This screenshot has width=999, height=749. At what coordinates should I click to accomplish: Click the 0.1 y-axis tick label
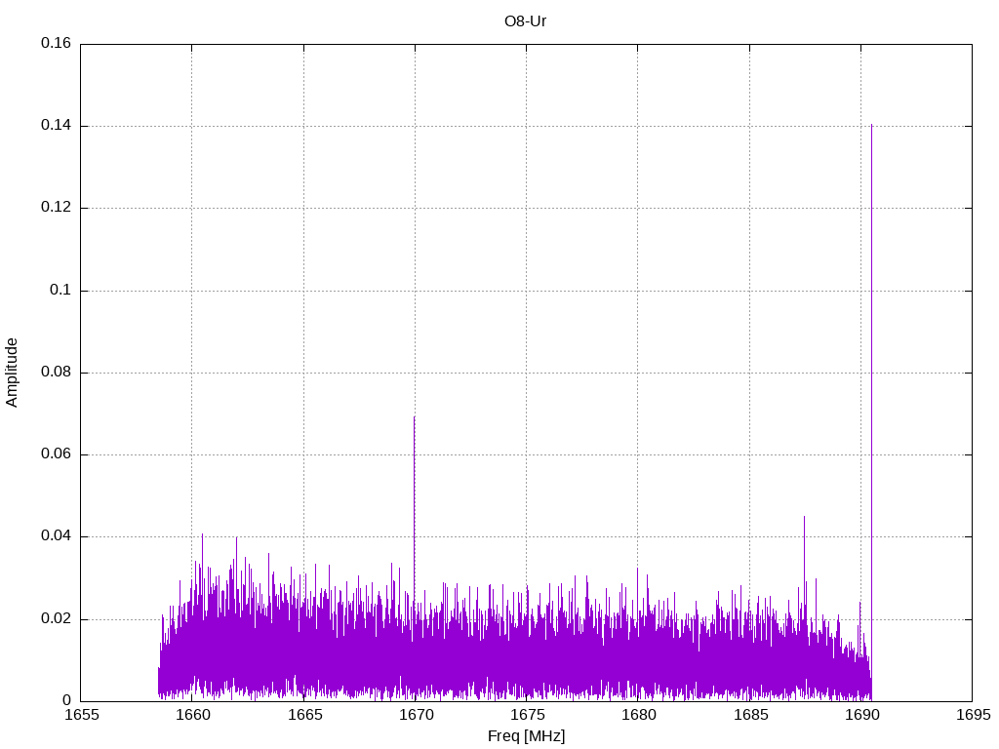coord(60,291)
